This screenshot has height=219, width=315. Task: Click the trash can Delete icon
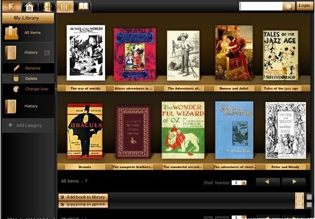point(16,78)
